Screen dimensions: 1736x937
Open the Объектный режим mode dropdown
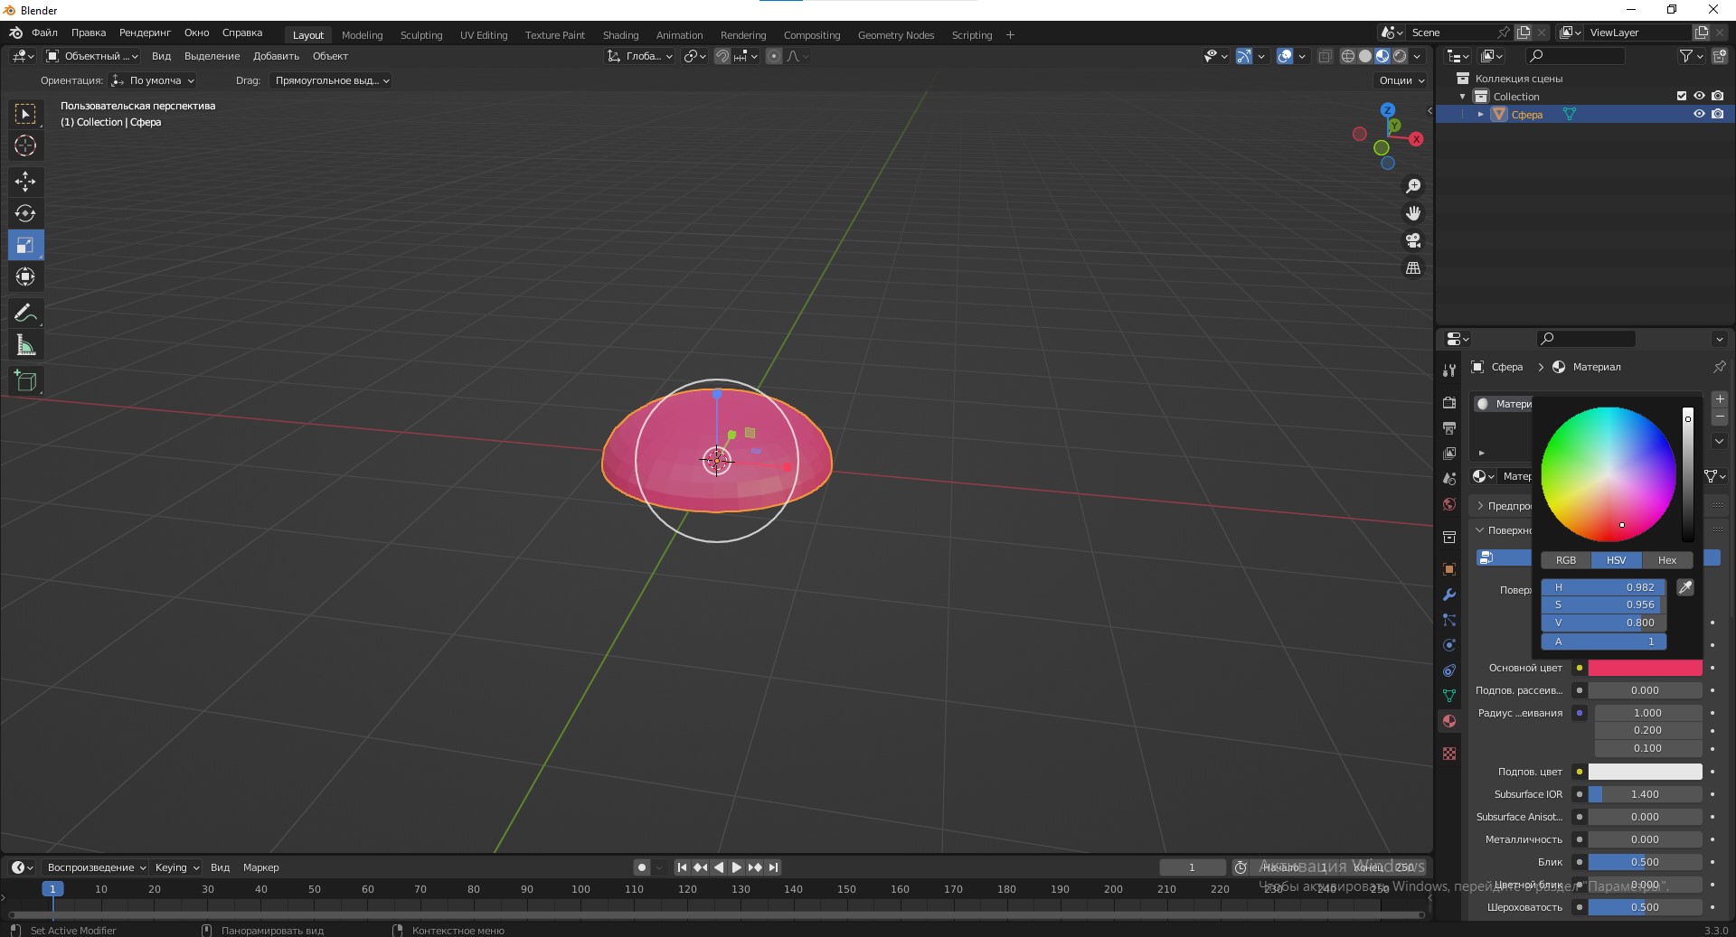[91, 56]
